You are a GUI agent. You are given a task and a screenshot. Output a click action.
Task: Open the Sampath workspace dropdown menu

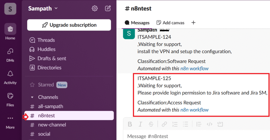43,8
